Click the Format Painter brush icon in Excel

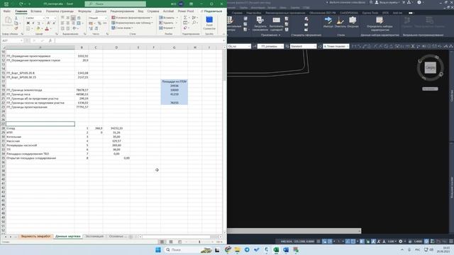click(x=16, y=28)
